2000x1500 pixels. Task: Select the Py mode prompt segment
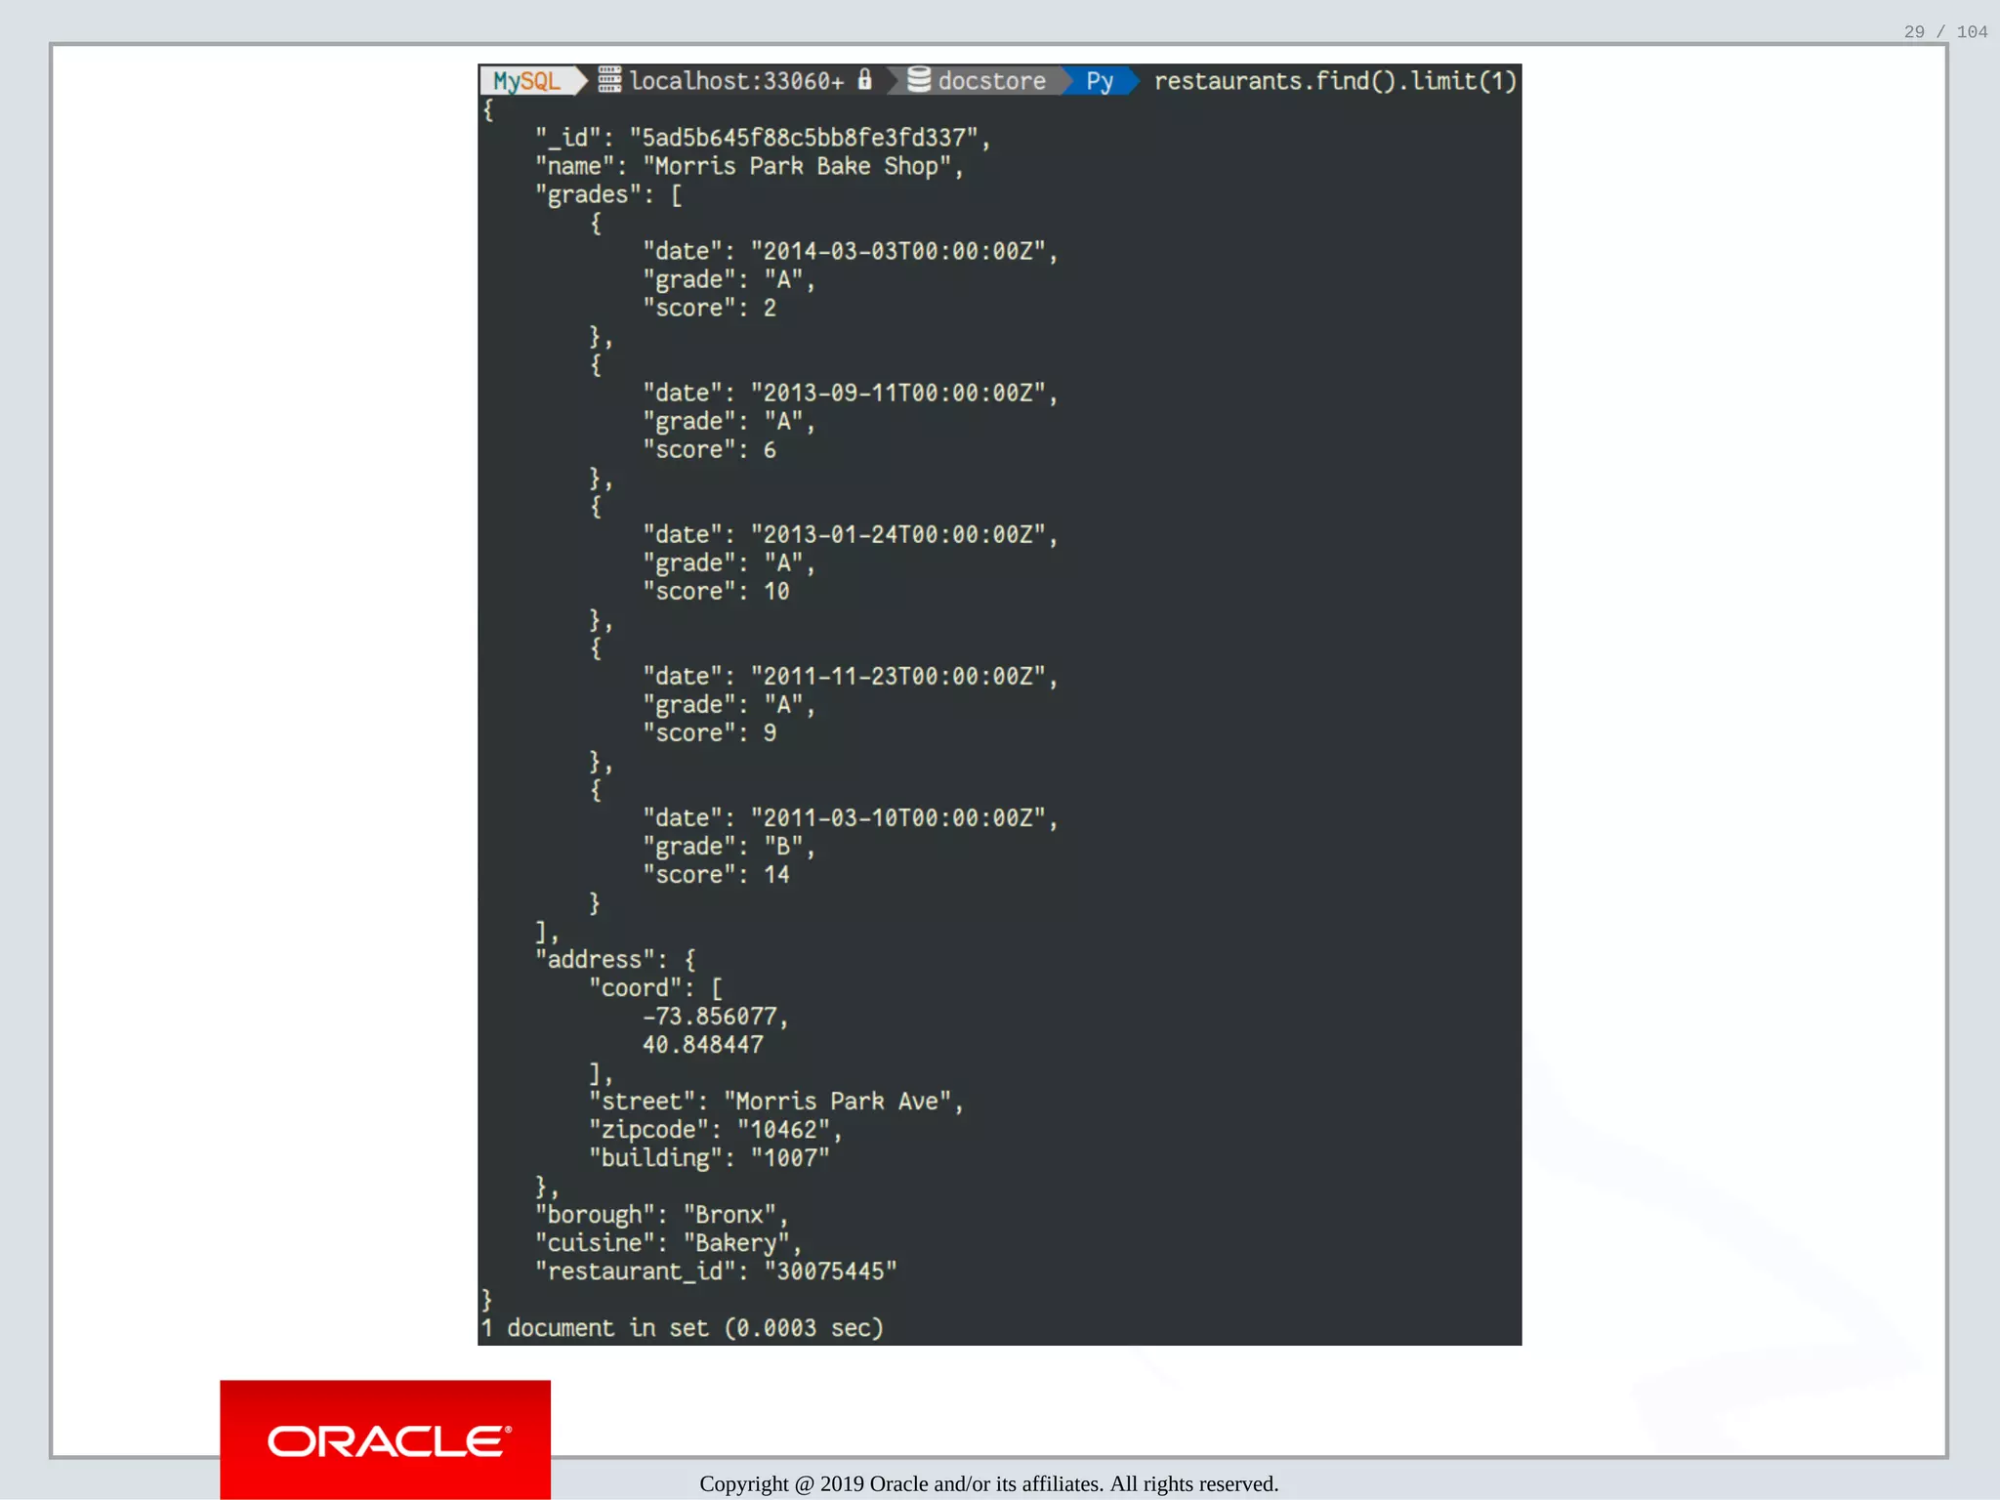(1100, 81)
